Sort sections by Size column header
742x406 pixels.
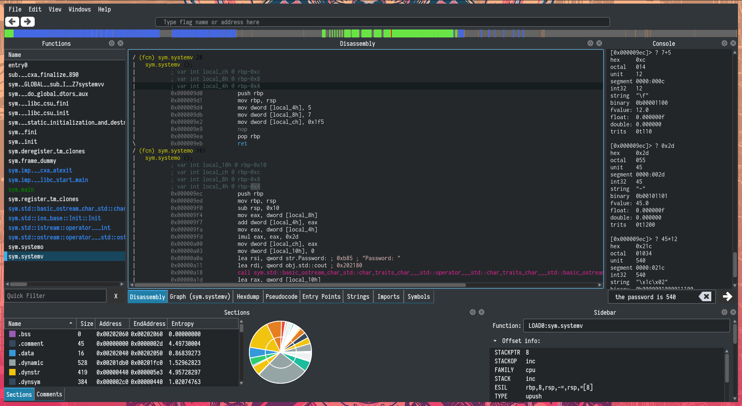[x=87, y=324]
